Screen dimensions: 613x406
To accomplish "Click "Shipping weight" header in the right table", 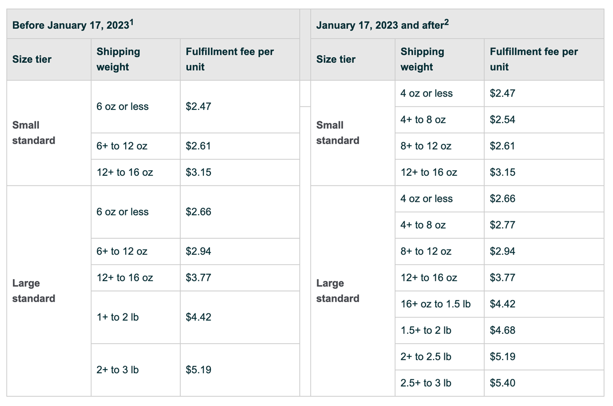I will pos(422,59).
